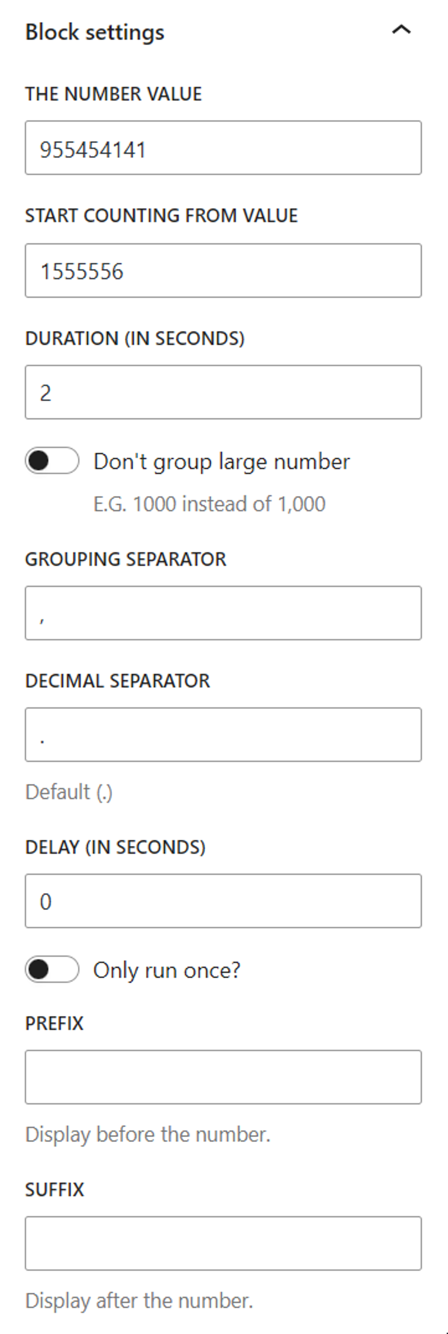This screenshot has height=1334, width=448.
Task: Select the THE NUMBER VALUE label
Action: pos(114,94)
